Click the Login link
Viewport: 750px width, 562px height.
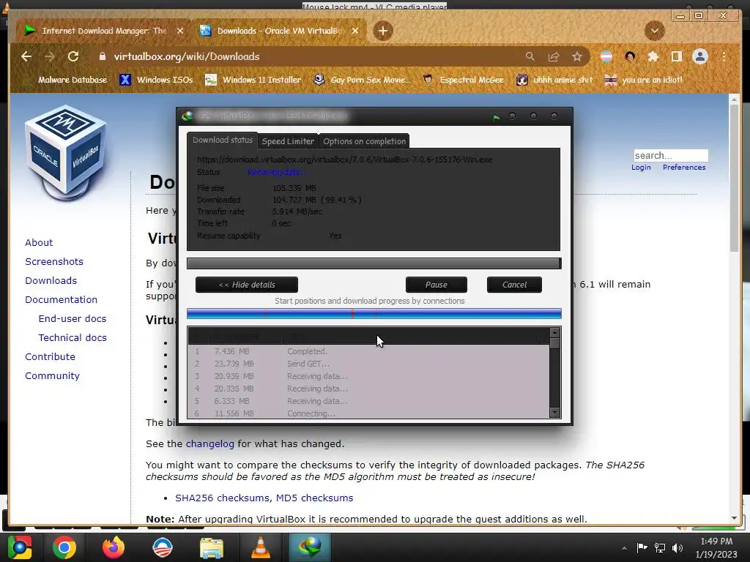point(641,168)
